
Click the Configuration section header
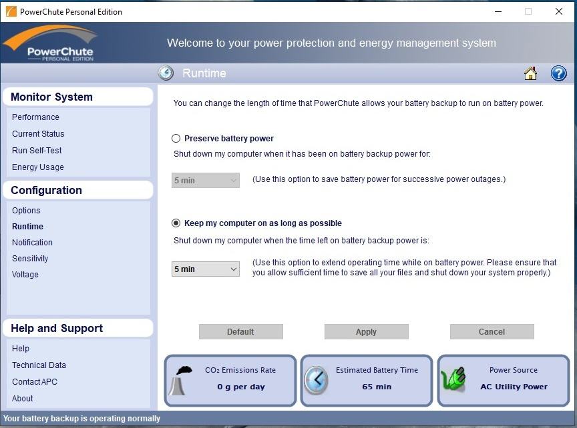pos(77,190)
